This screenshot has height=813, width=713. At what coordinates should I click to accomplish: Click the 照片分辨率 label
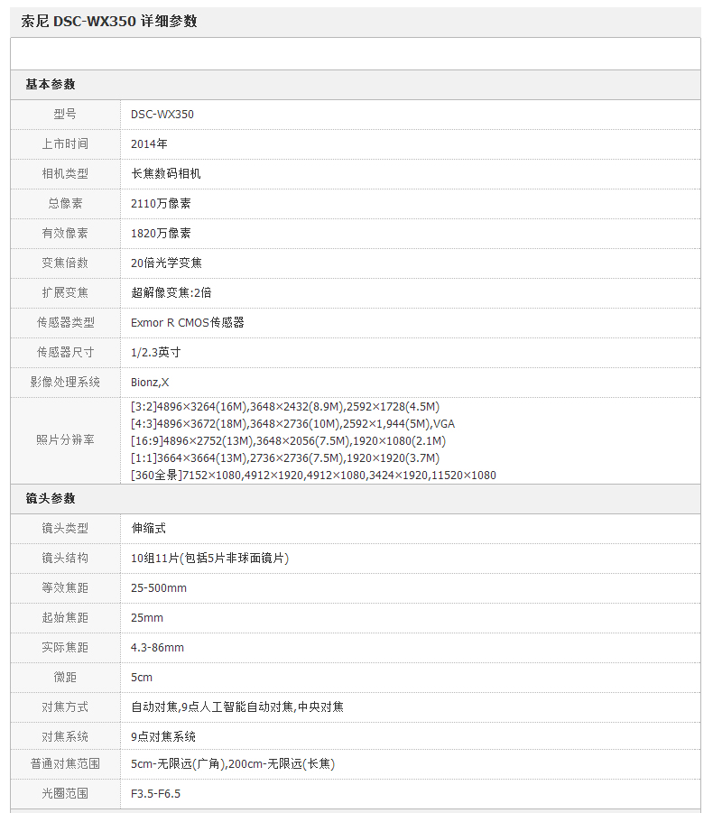click(x=65, y=440)
